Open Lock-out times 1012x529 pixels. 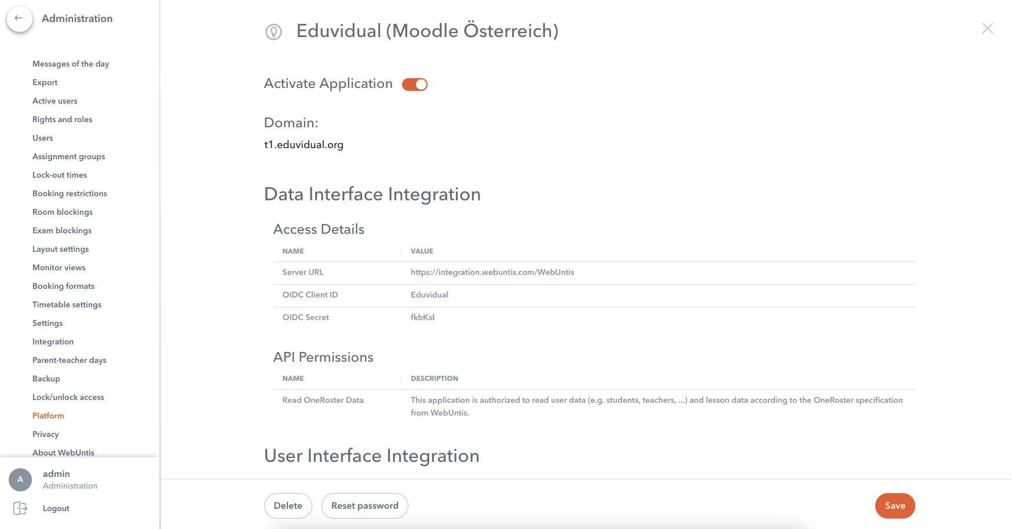tap(60, 175)
